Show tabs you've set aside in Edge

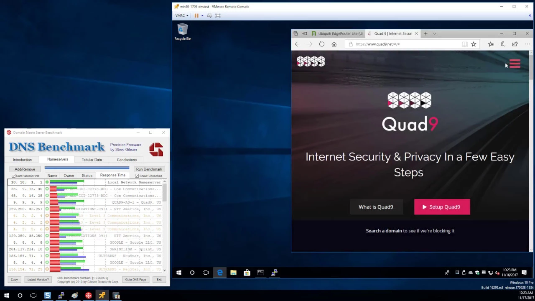click(296, 33)
